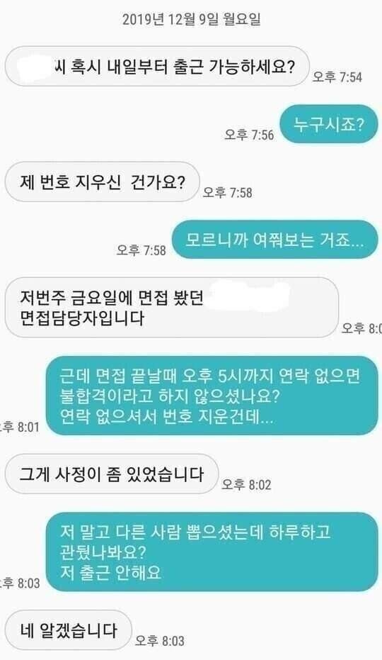Tap the 오후 7:56 timestamp

click(249, 135)
